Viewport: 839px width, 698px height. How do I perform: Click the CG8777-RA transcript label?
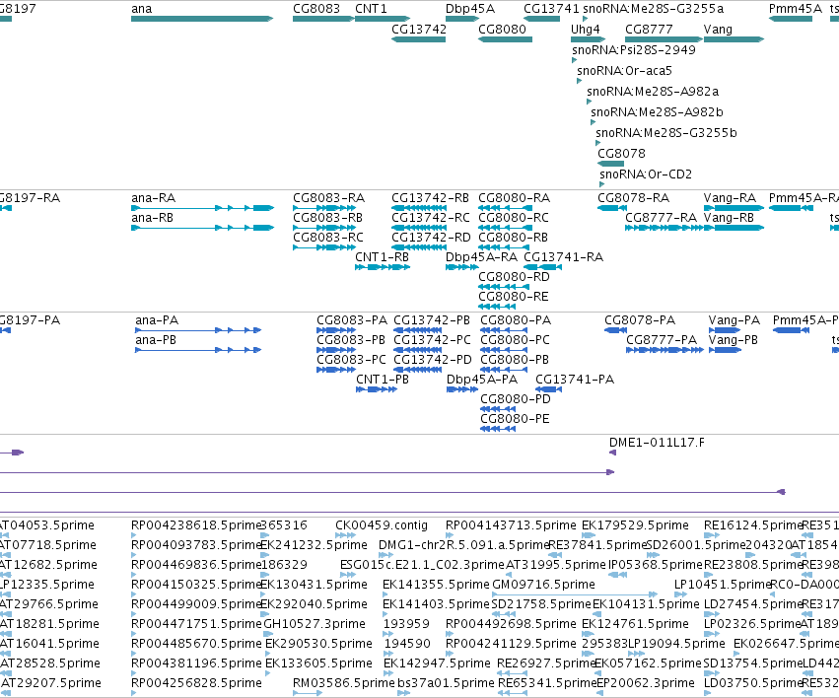tap(661, 218)
